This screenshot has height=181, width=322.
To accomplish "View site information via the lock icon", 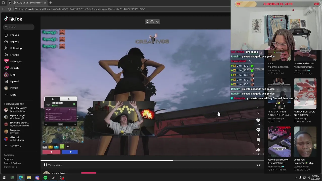I will pyautogui.click(x=16, y=9).
